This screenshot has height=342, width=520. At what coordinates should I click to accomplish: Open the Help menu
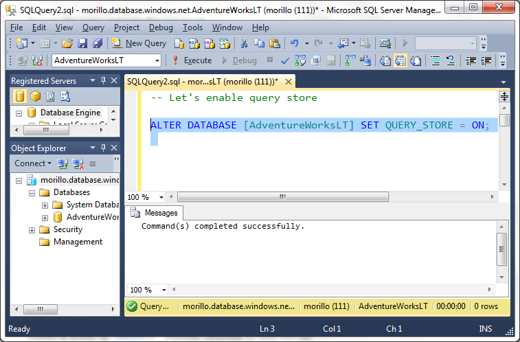[x=260, y=27]
